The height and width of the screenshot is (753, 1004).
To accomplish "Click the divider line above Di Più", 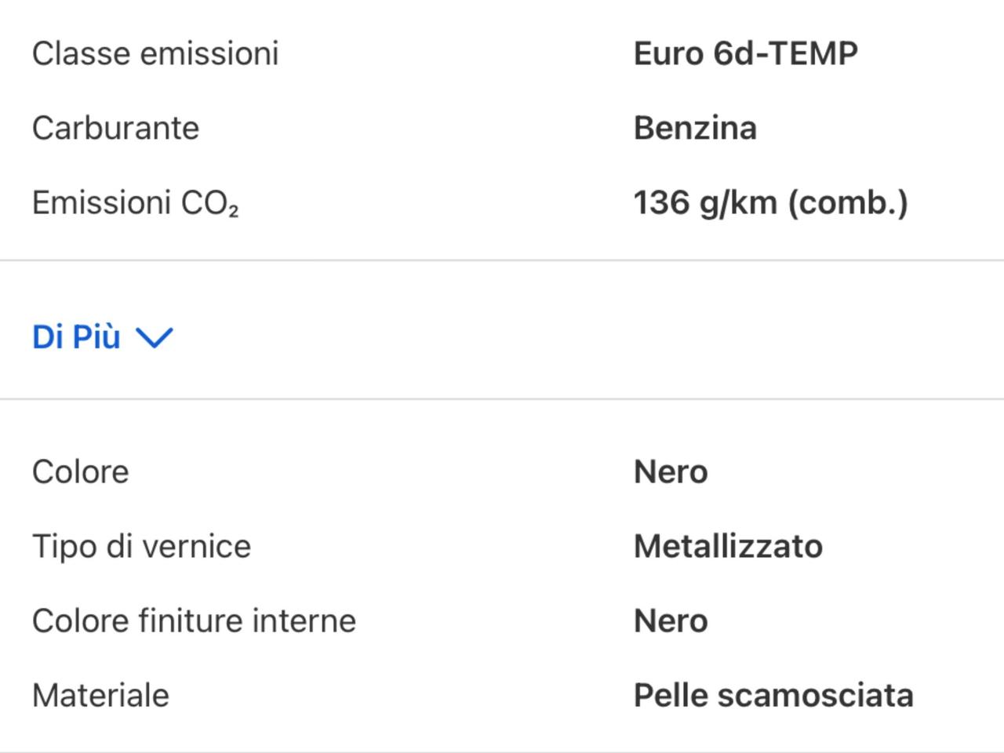I will pos(502,260).
